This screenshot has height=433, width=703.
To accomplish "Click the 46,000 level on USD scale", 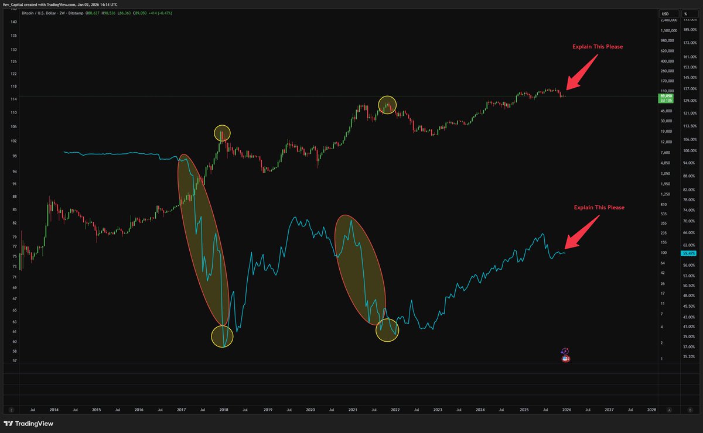I will 666,111.
